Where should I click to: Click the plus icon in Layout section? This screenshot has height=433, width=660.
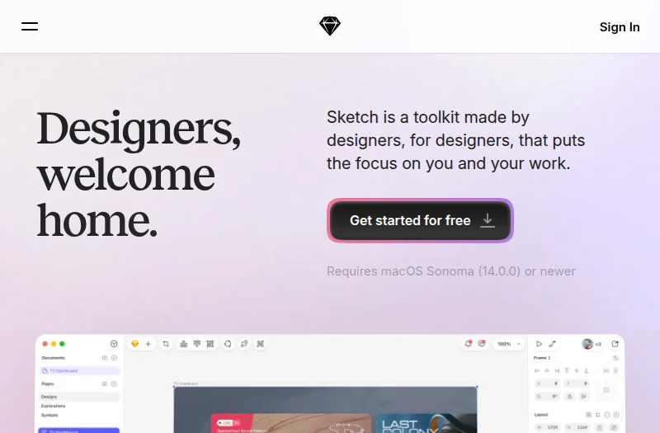click(616, 415)
